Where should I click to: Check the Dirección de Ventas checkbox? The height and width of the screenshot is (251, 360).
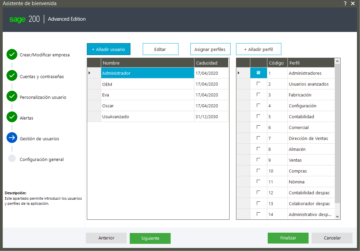[258, 138]
